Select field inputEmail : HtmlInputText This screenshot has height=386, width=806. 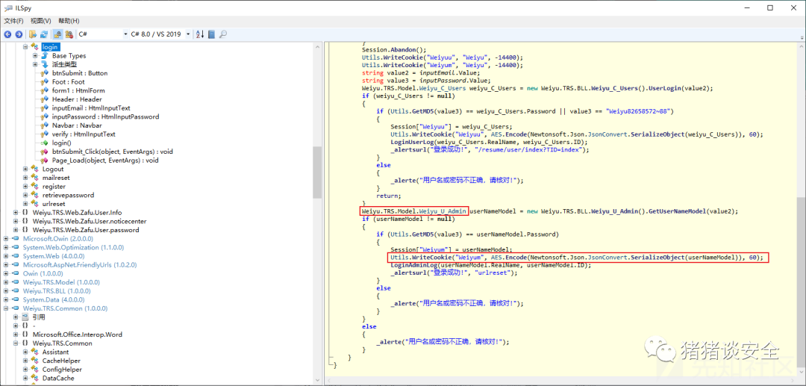(91, 108)
